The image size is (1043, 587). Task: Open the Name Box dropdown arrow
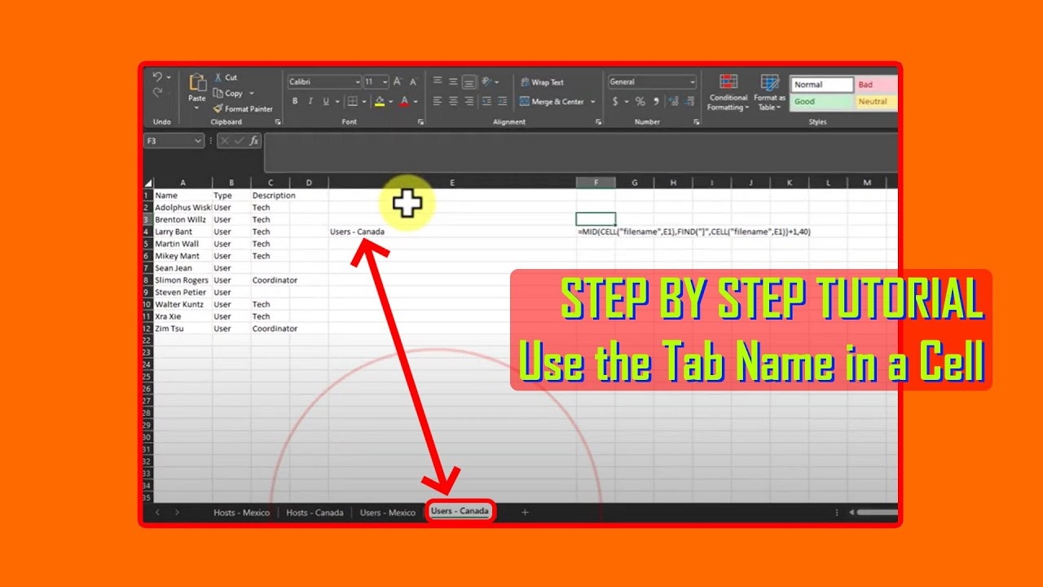click(198, 141)
